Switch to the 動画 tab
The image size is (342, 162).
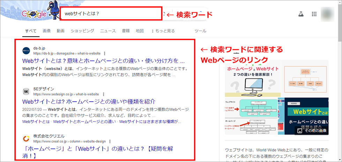[61, 31]
